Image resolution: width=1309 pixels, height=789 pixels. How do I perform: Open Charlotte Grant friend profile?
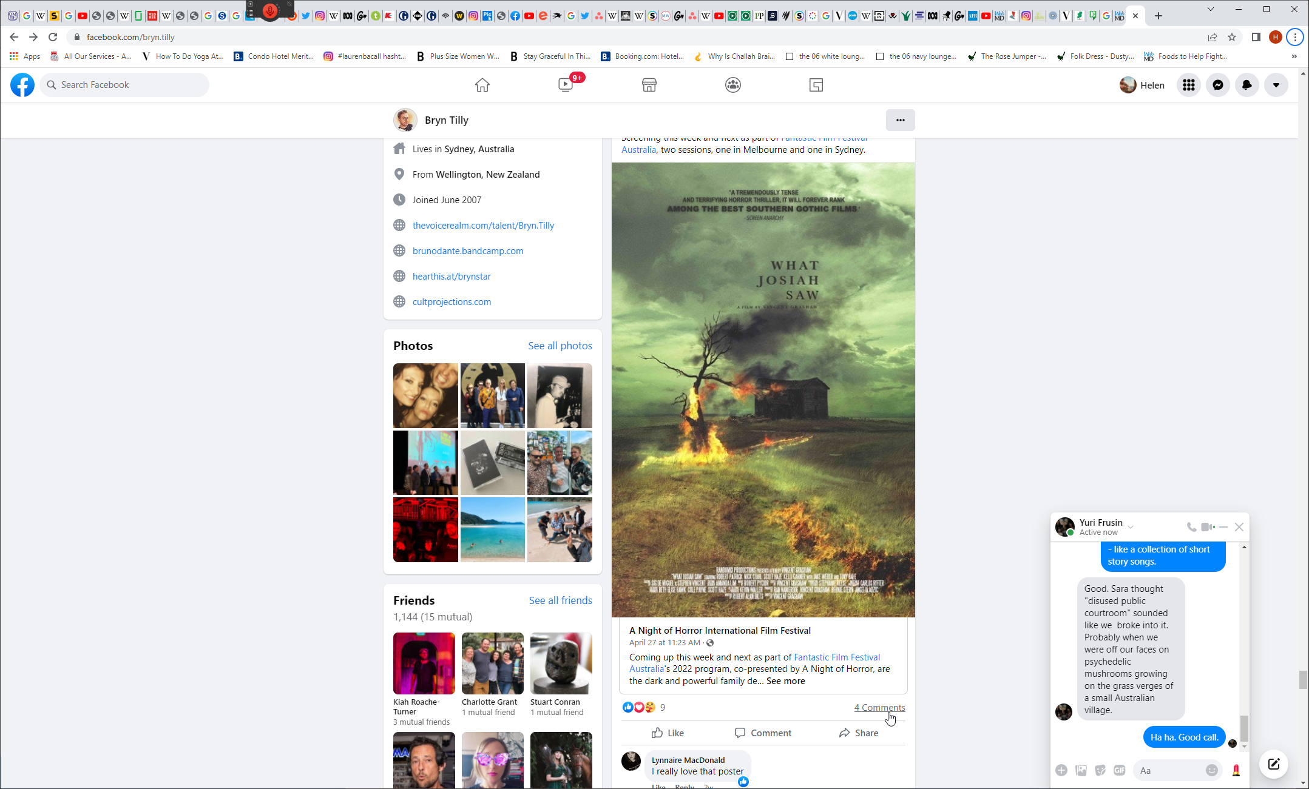[x=492, y=663]
